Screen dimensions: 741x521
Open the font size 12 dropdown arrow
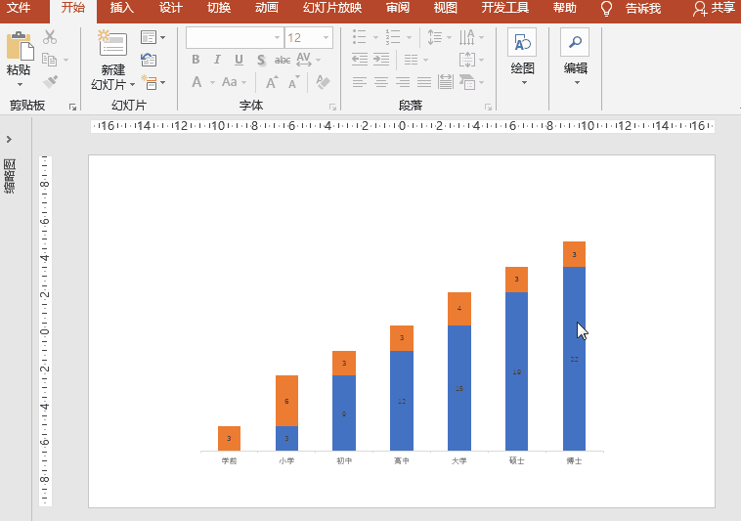327,38
